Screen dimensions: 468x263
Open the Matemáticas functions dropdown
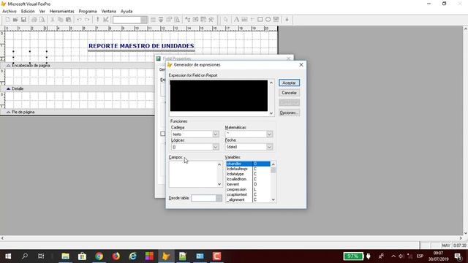coord(269,134)
